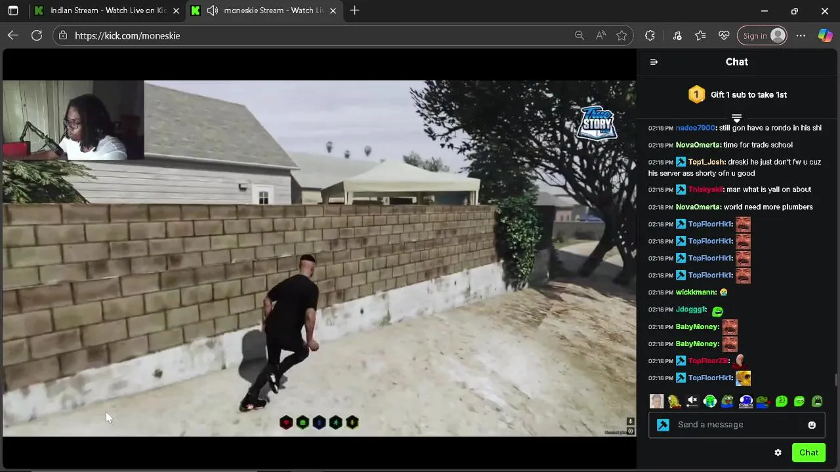This screenshot has height=472, width=840.
Task: Focus the Send a message field
Action: (736, 425)
